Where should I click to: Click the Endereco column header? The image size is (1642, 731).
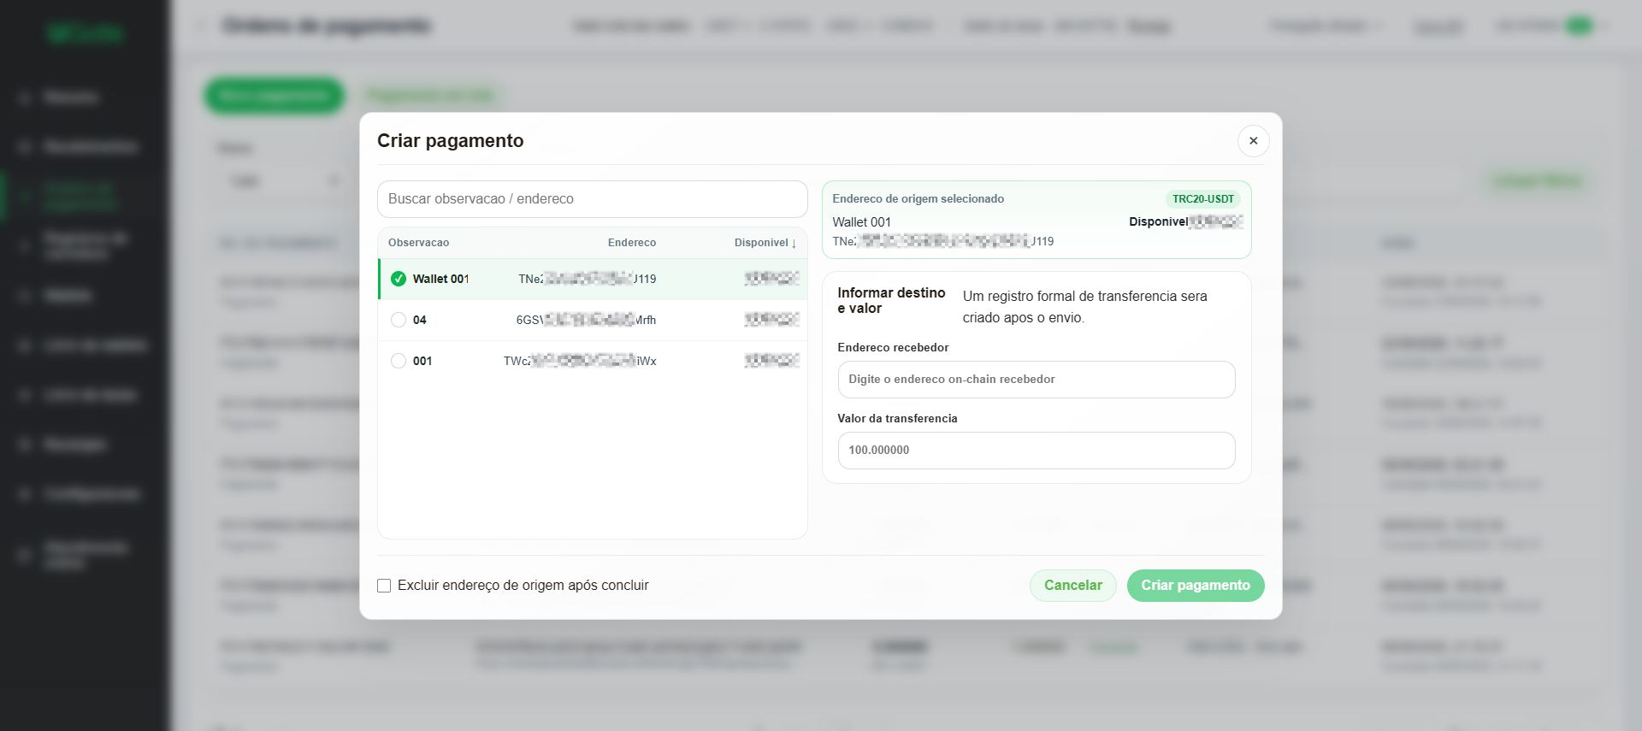coord(632,243)
